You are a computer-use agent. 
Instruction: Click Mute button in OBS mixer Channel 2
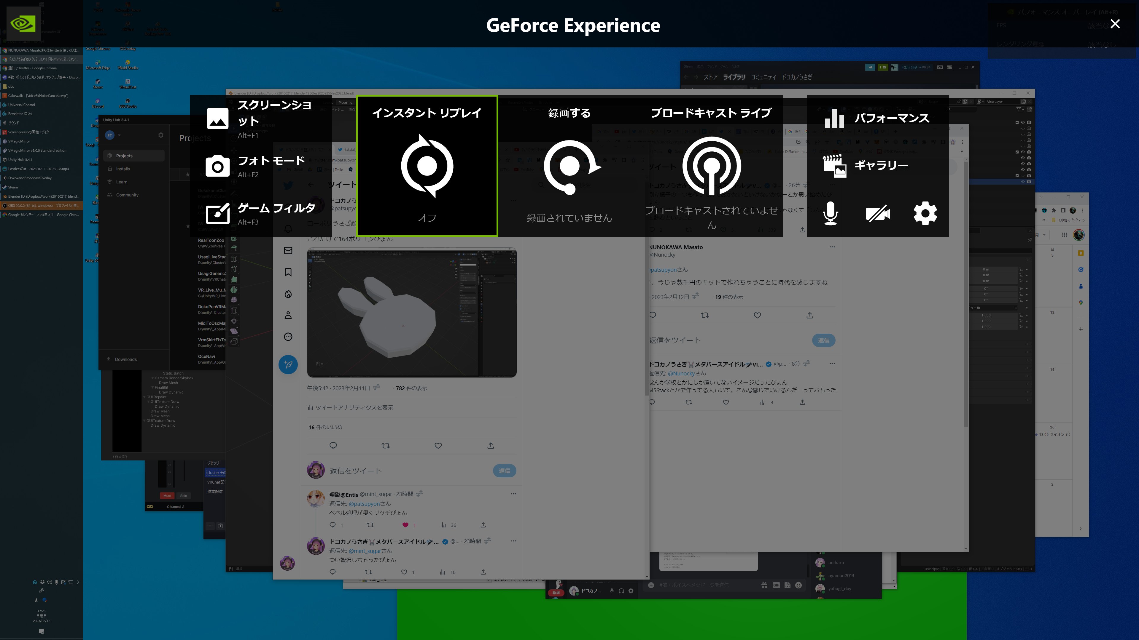pos(167,496)
